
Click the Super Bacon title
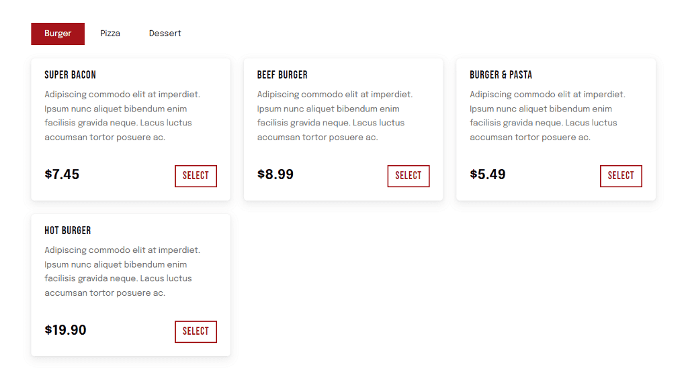coord(71,75)
